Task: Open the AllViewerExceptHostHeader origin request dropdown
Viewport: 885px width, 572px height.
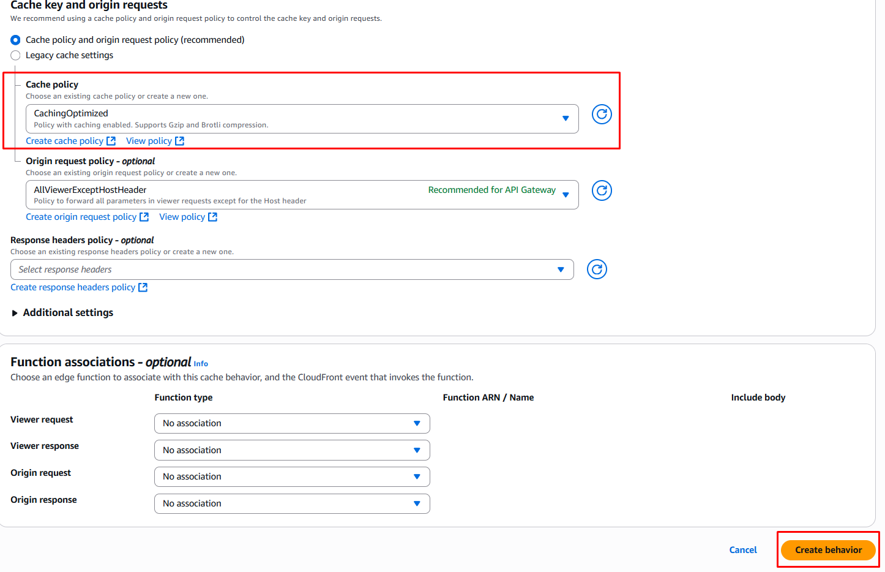Action: point(302,195)
